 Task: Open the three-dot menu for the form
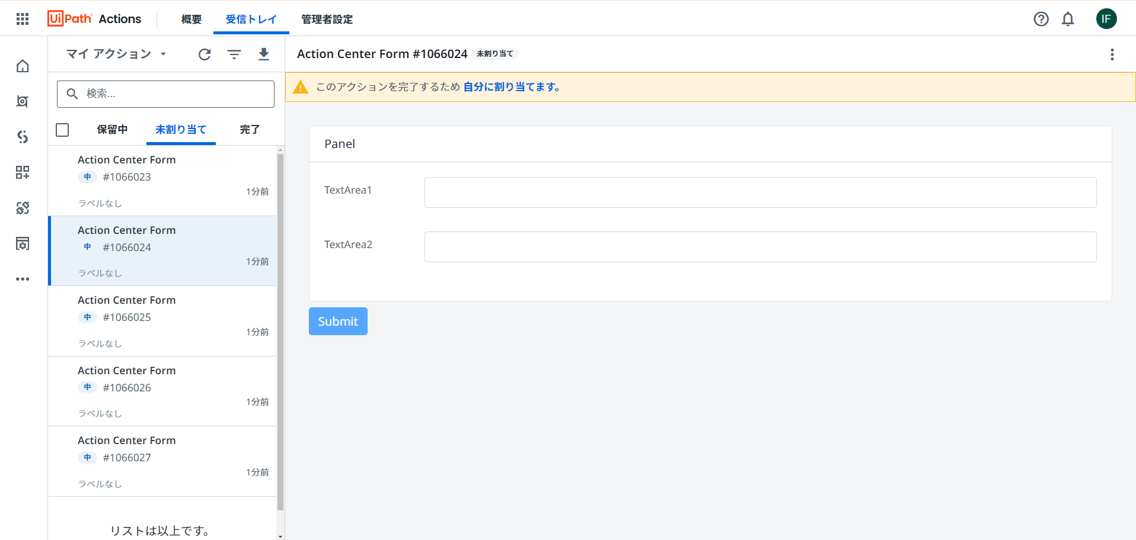point(1112,54)
